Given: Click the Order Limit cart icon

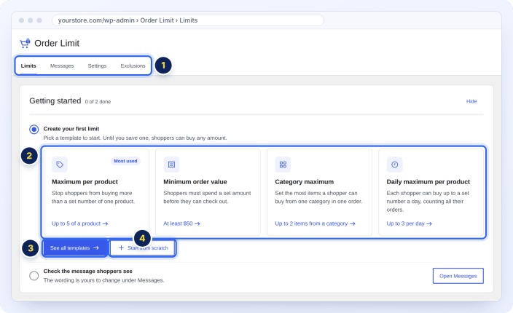Looking at the screenshot, I should (x=25, y=43).
